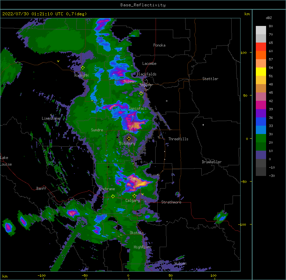286x280 pixels.
Task: Click the ThreeHills label
Action: (x=178, y=139)
